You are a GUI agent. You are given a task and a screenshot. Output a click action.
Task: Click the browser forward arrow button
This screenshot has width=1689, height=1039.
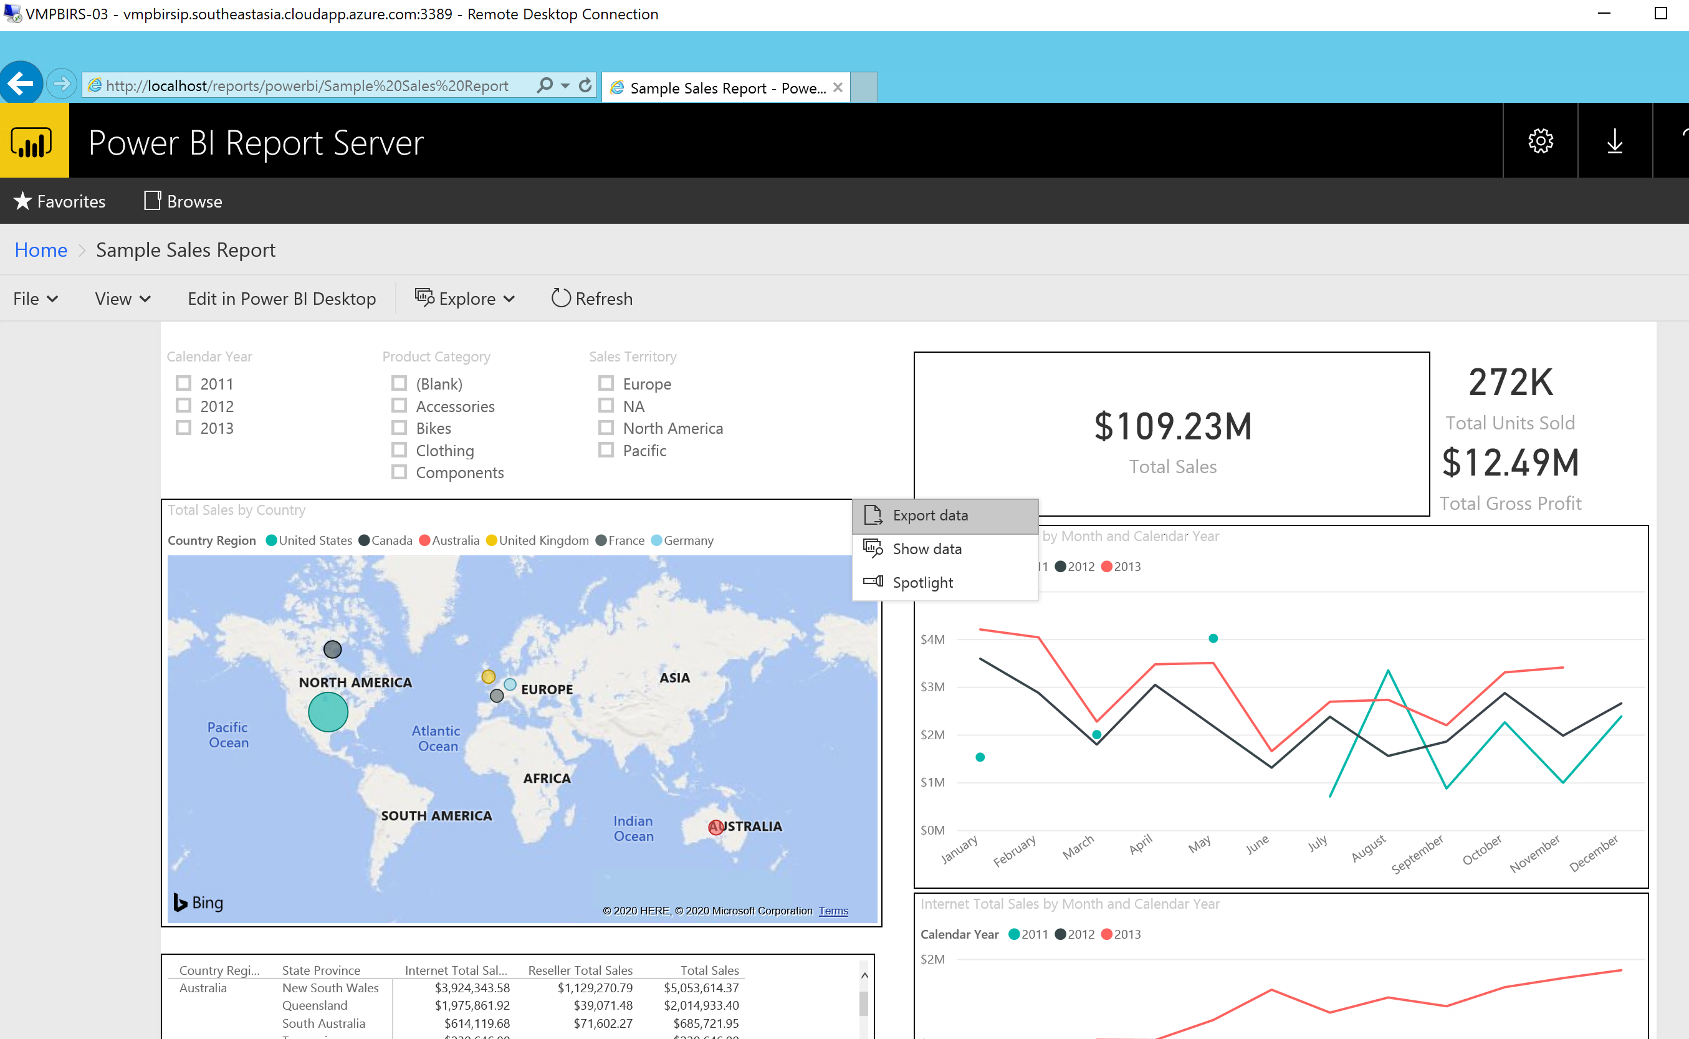(x=62, y=84)
